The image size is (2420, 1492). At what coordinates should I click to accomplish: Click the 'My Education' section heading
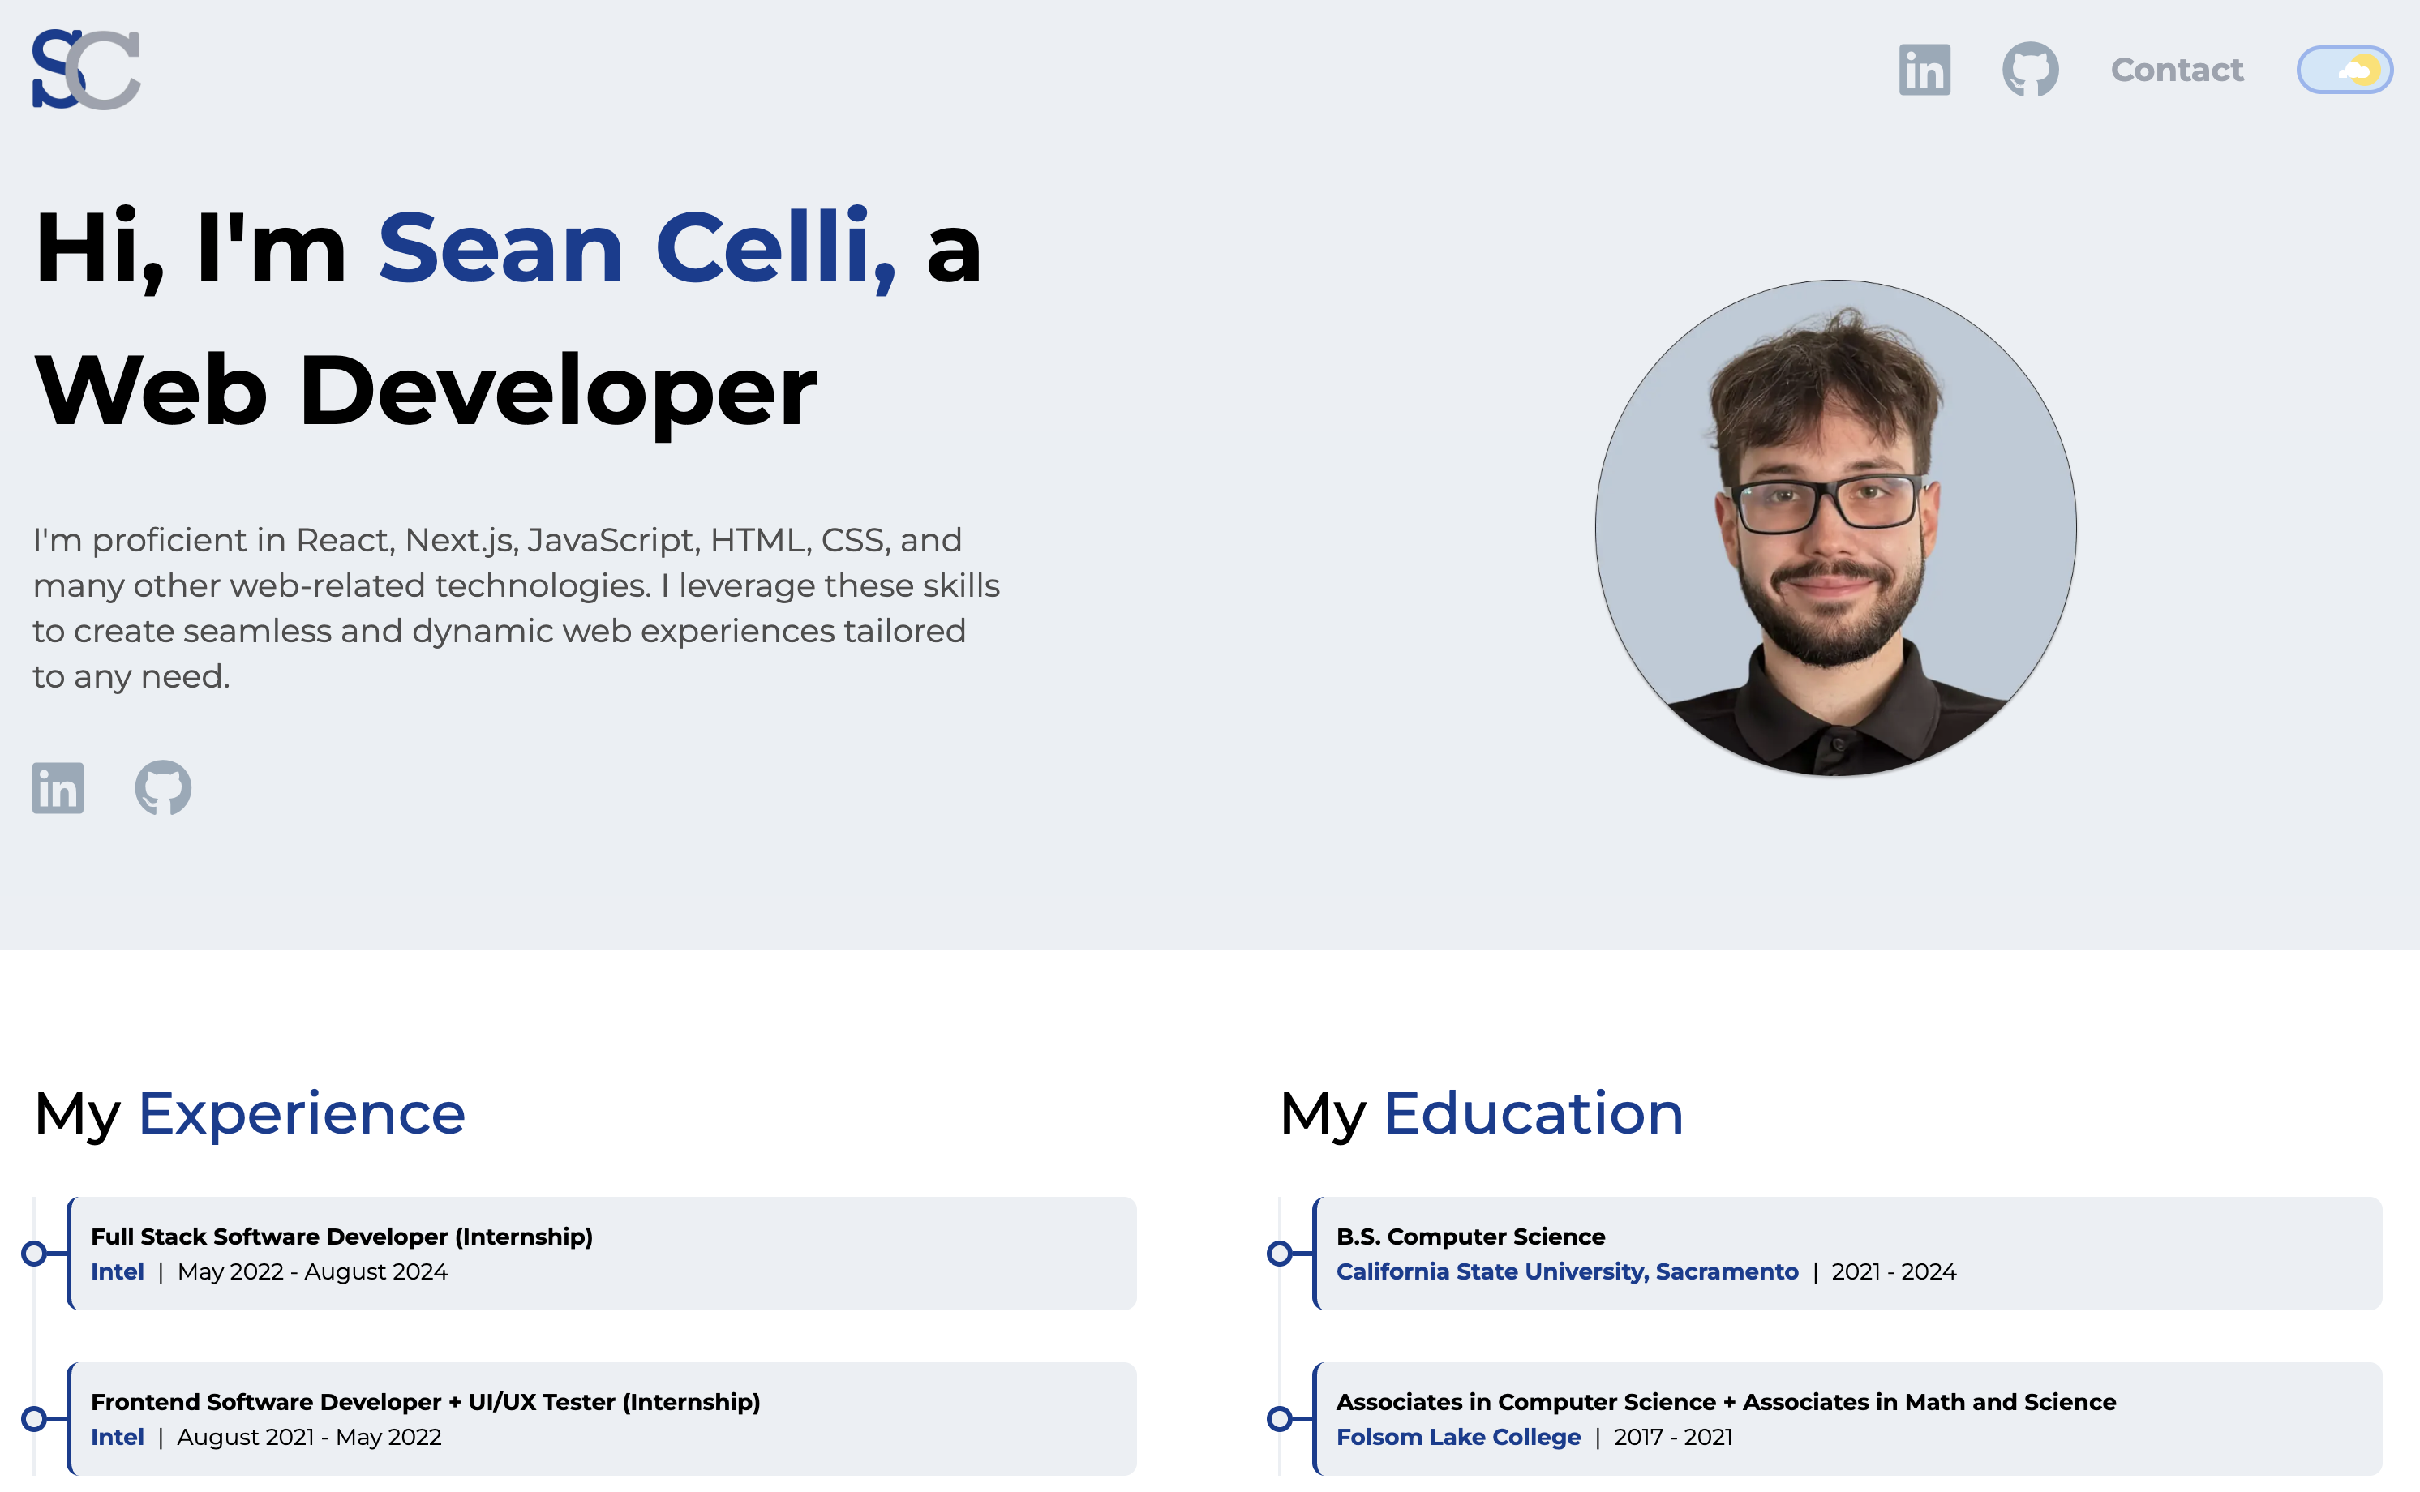click(x=1482, y=1114)
